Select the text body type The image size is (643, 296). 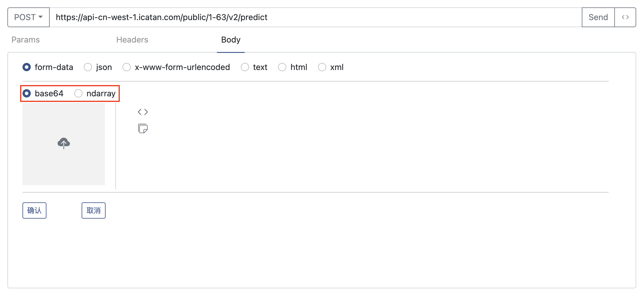pos(245,67)
